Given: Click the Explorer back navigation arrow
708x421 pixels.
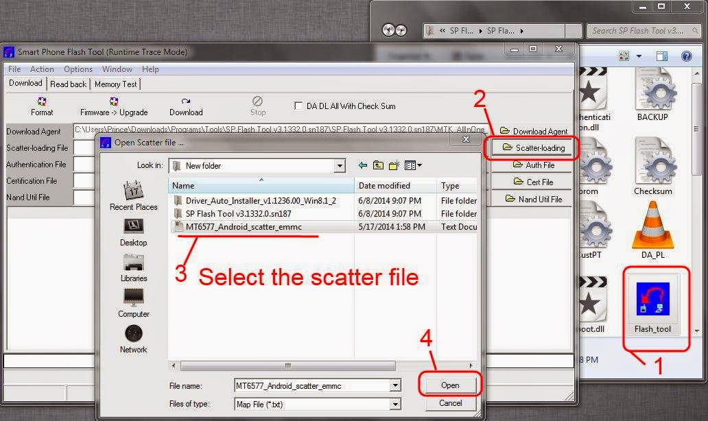Looking at the screenshot, I should pos(388,30).
